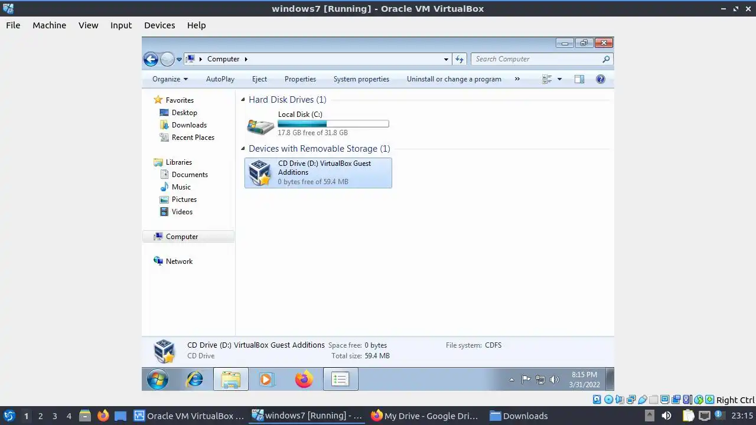
Task: Collapse the Hard Disk Drives group
Action: point(243,100)
